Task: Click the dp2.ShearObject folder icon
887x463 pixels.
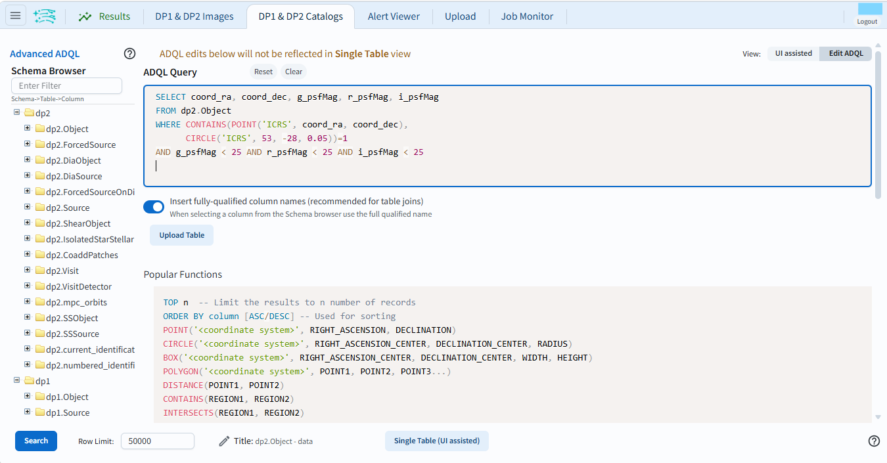Action: click(39, 223)
